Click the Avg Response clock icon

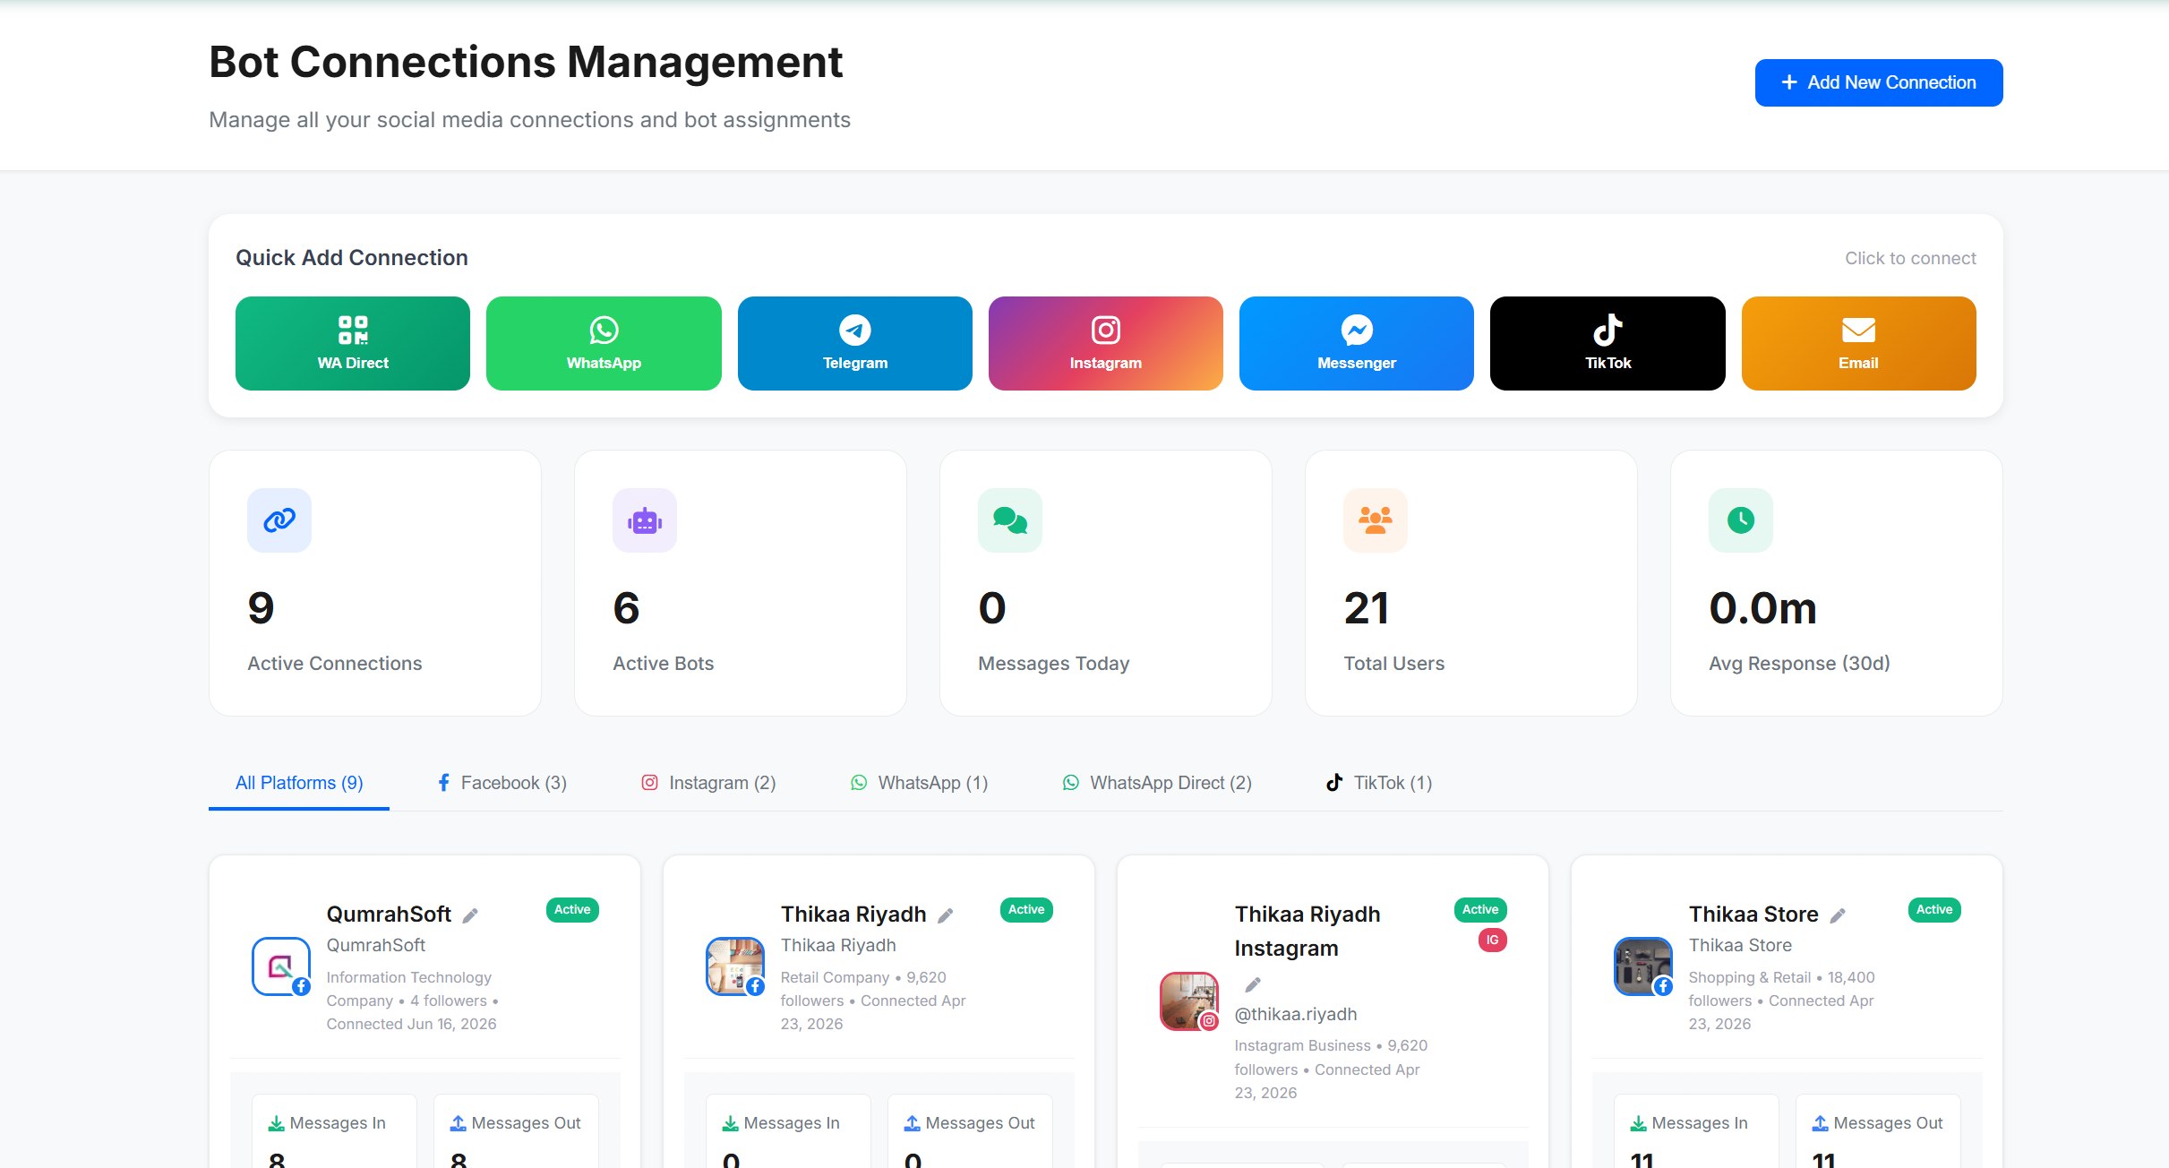tap(1741, 520)
